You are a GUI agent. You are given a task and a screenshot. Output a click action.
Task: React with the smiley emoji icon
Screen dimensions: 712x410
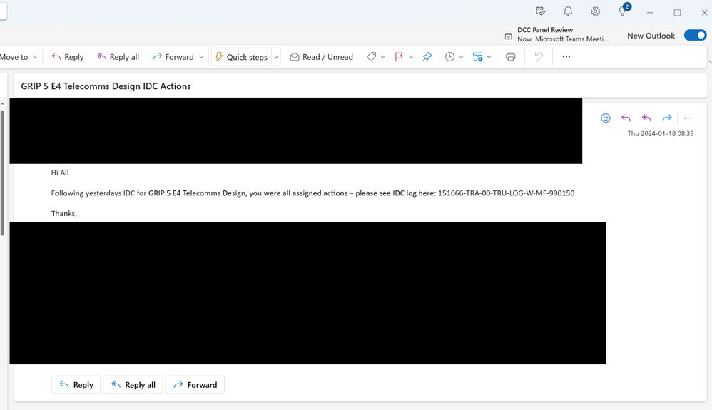coord(605,118)
